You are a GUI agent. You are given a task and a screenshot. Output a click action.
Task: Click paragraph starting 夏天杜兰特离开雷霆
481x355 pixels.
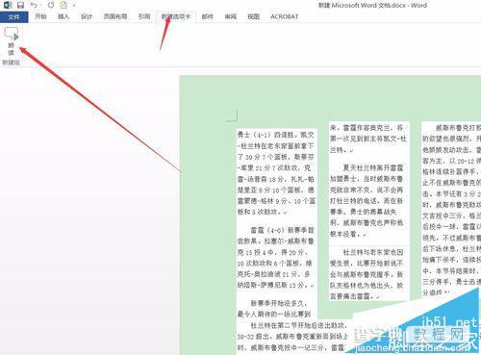(x=367, y=201)
